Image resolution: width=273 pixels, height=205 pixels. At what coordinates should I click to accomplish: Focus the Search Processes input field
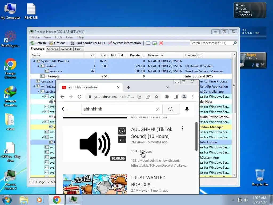[211, 43]
